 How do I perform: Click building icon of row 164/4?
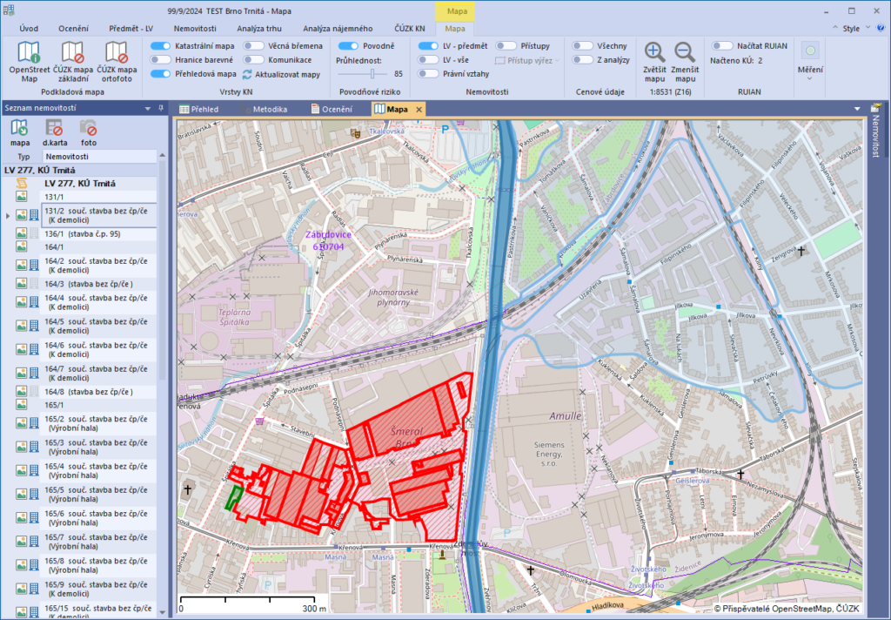pyautogui.click(x=34, y=302)
